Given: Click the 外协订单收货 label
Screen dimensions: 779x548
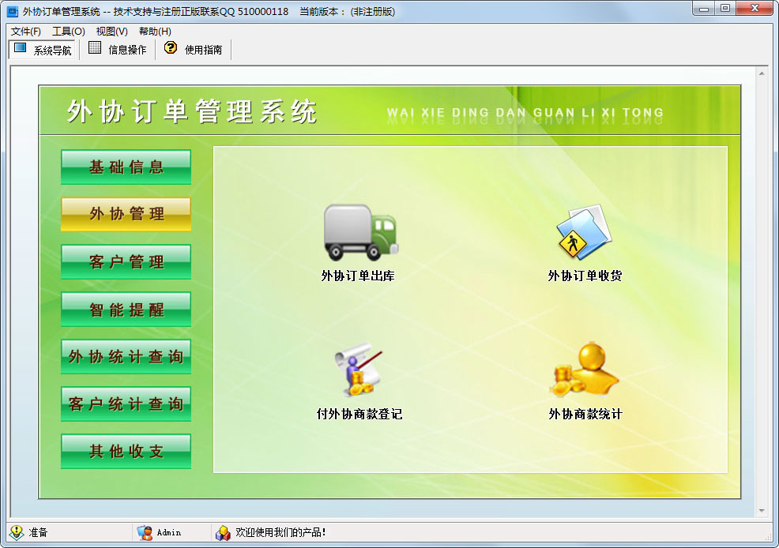Looking at the screenshot, I should [x=585, y=276].
